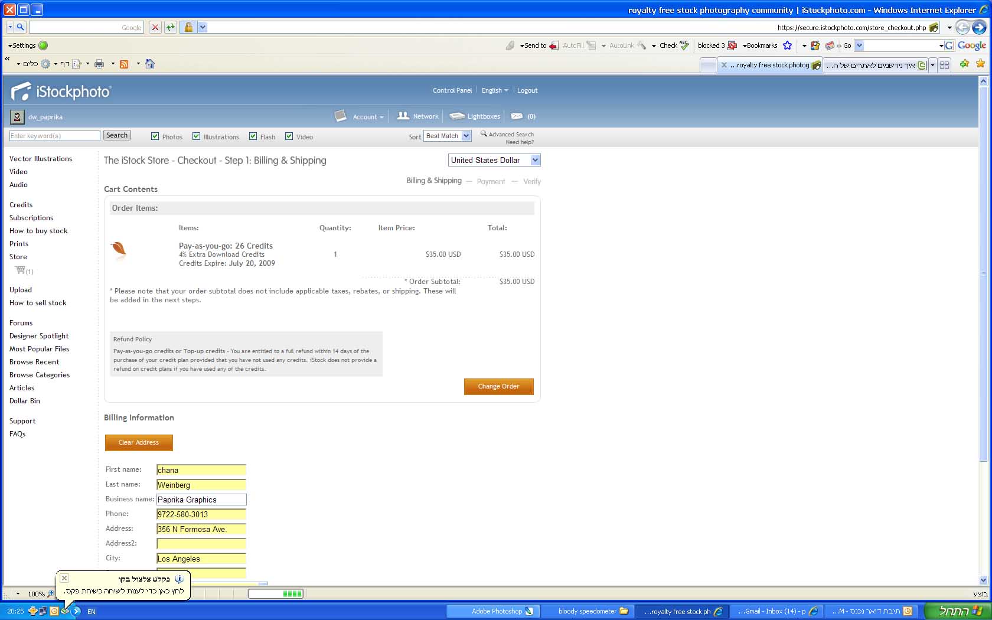Open the Control Panel link

(x=452, y=90)
